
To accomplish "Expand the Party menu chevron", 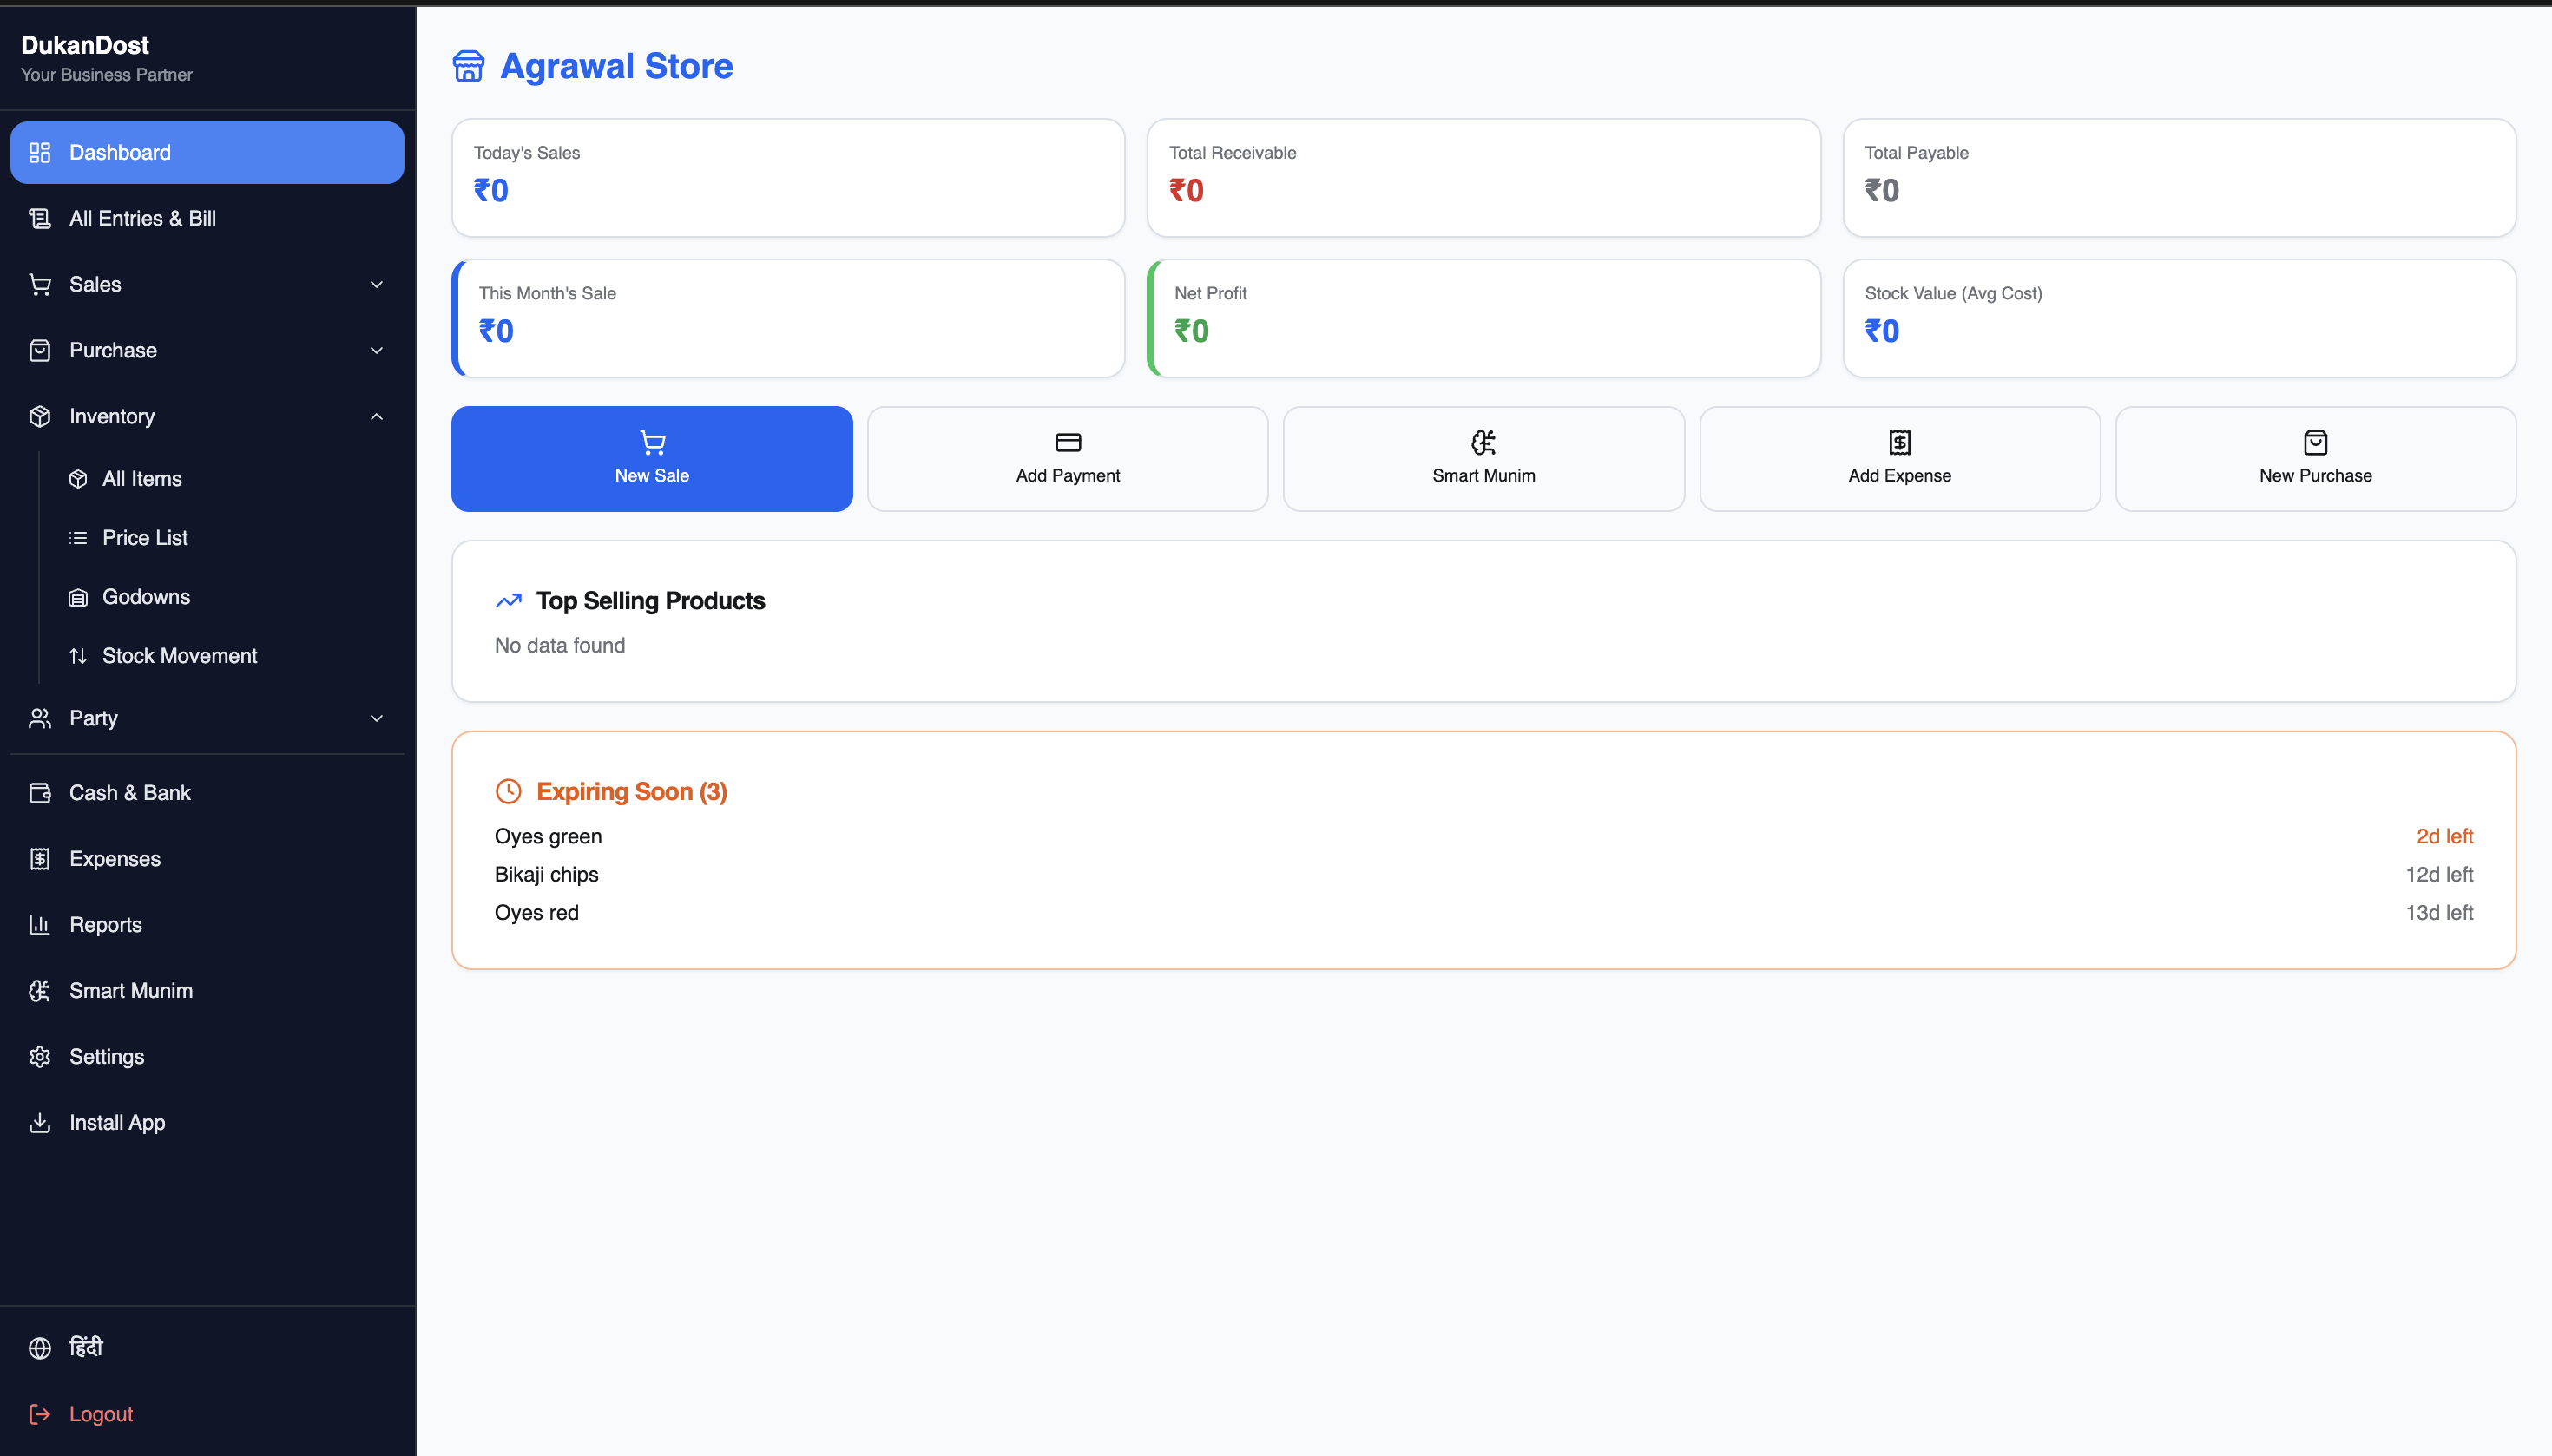I will (377, 719).
